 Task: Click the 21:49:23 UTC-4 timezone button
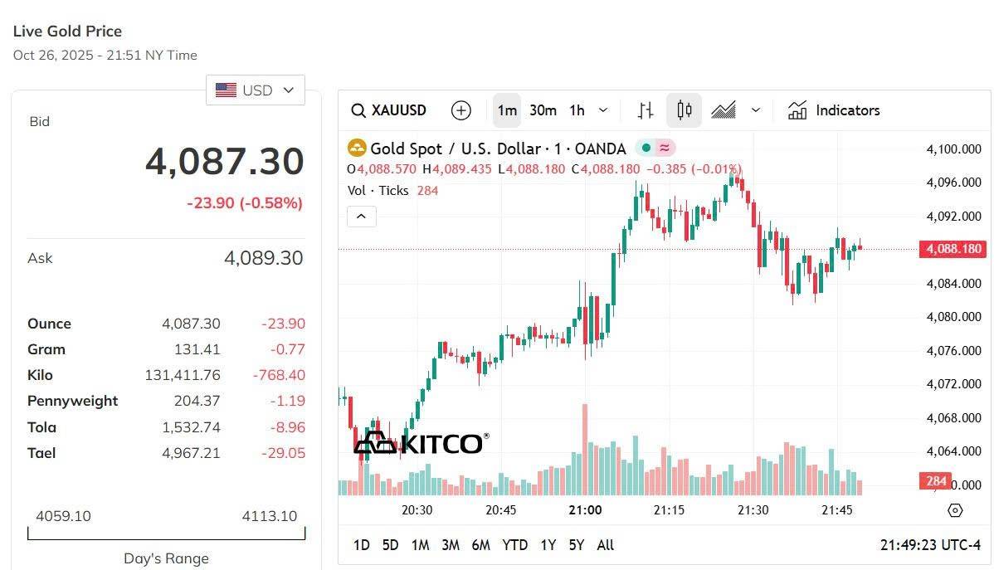pos(930,545)
